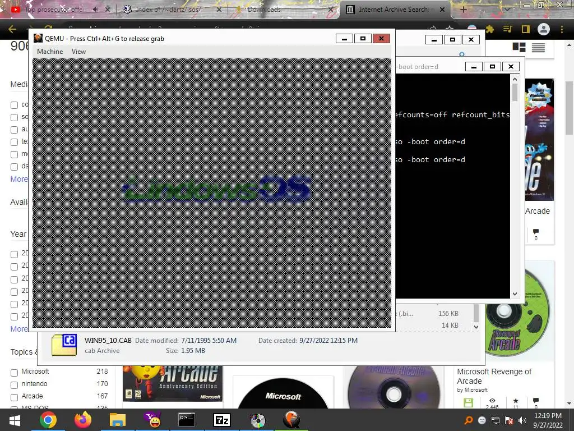Open the Chrome three-dot menu
Screen dimensions: 574x431
562,29
